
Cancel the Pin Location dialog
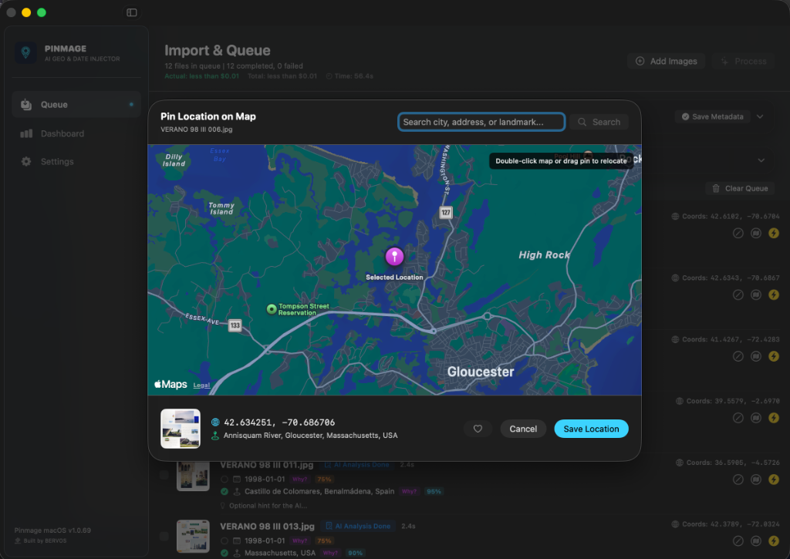523,429
